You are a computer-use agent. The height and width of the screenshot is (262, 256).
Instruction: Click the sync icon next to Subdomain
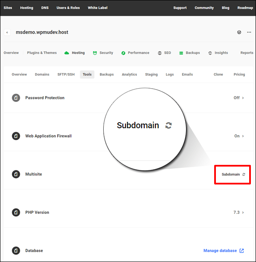tap(244, 174)
